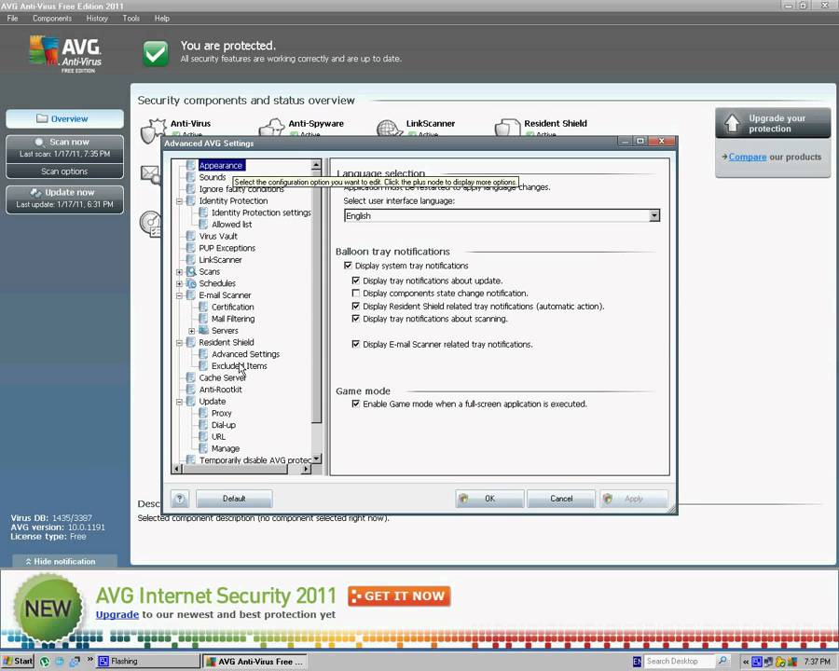
Task: Toggle Display system tray notifications checkbox
Action: (x=348, y=266)
